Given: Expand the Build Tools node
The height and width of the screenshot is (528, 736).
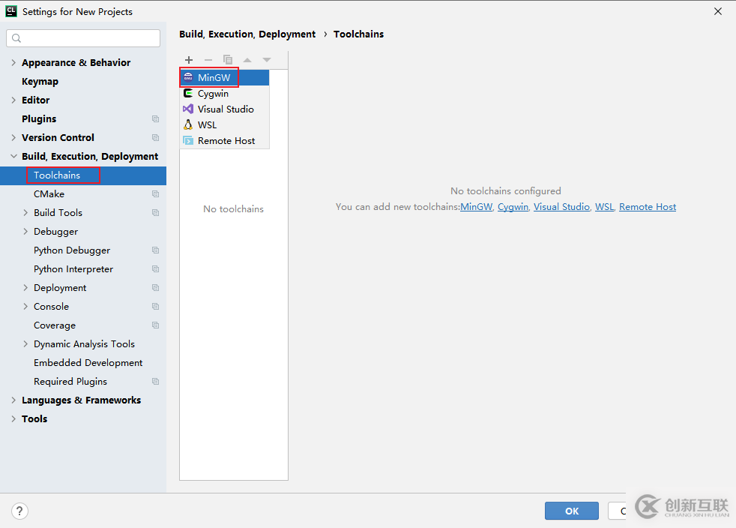Looking at the screenshot, I should 25,213.
